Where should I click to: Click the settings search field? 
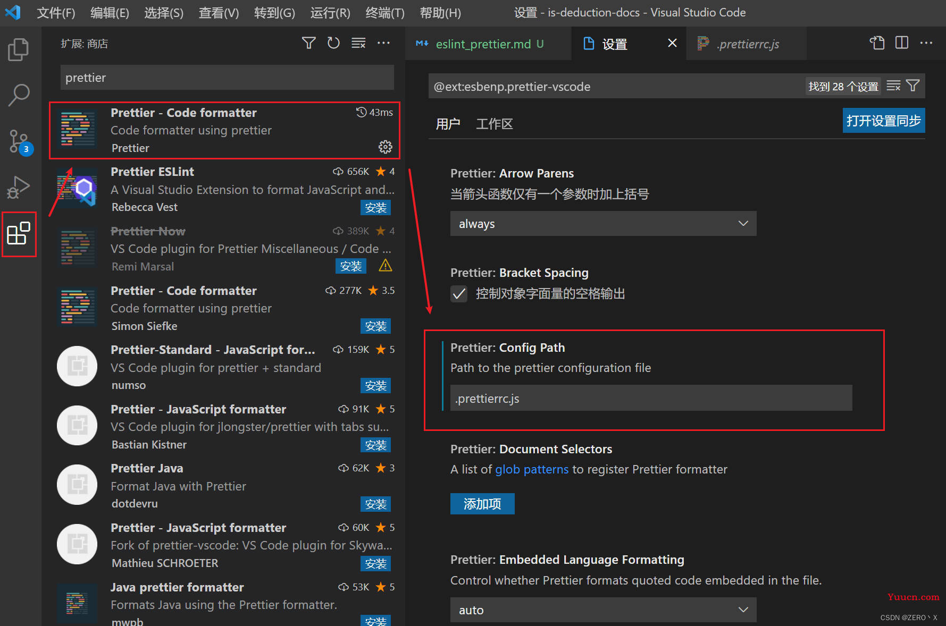click(x=617, y=86)
